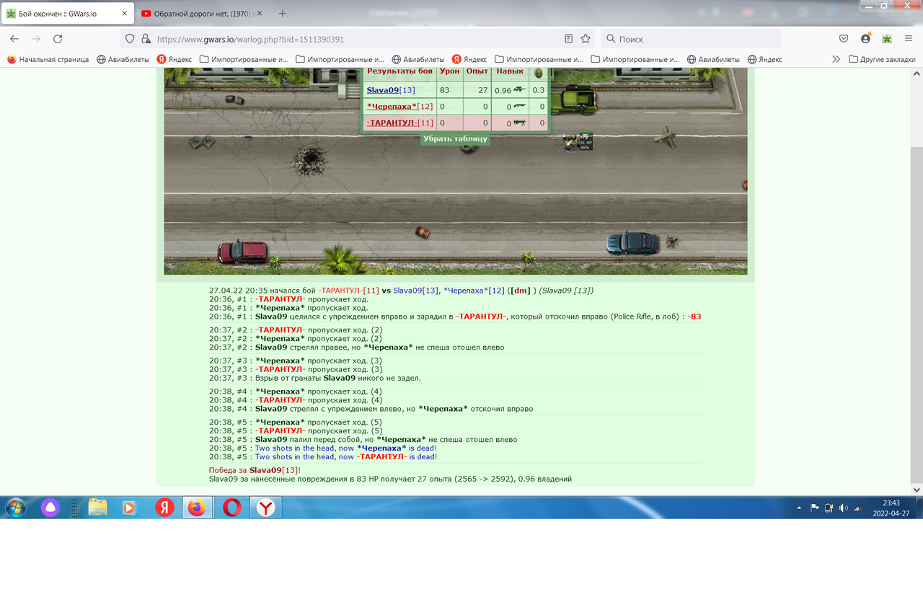Open the Windows Start menu
The width and height of the screenshot is (923, 615).
click(x=15, y=508)
